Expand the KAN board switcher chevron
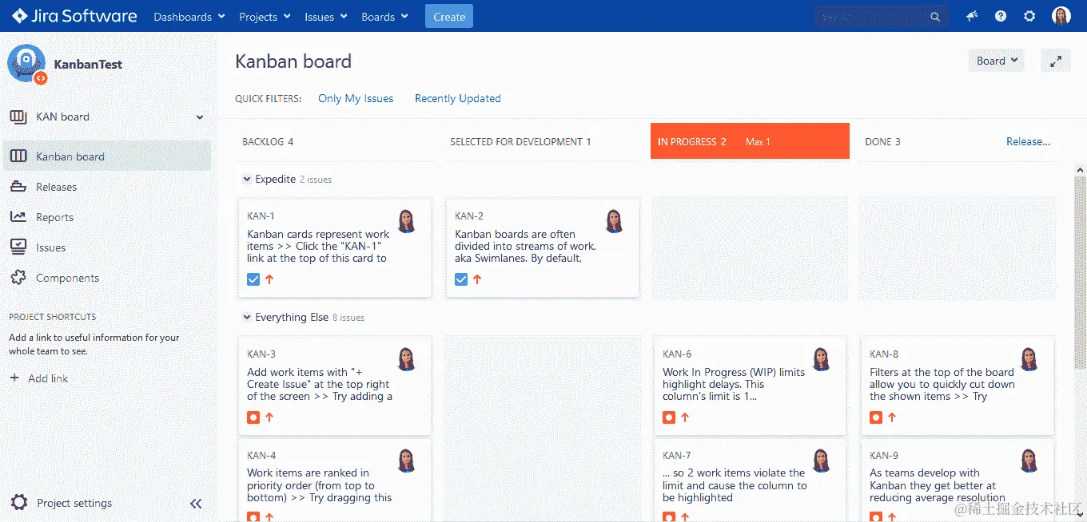 [x=200, y=117]
